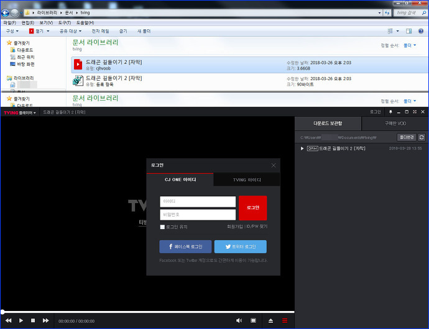Click the 폴더변경 button
Screen dimensions: 429x329
(406, 137)
